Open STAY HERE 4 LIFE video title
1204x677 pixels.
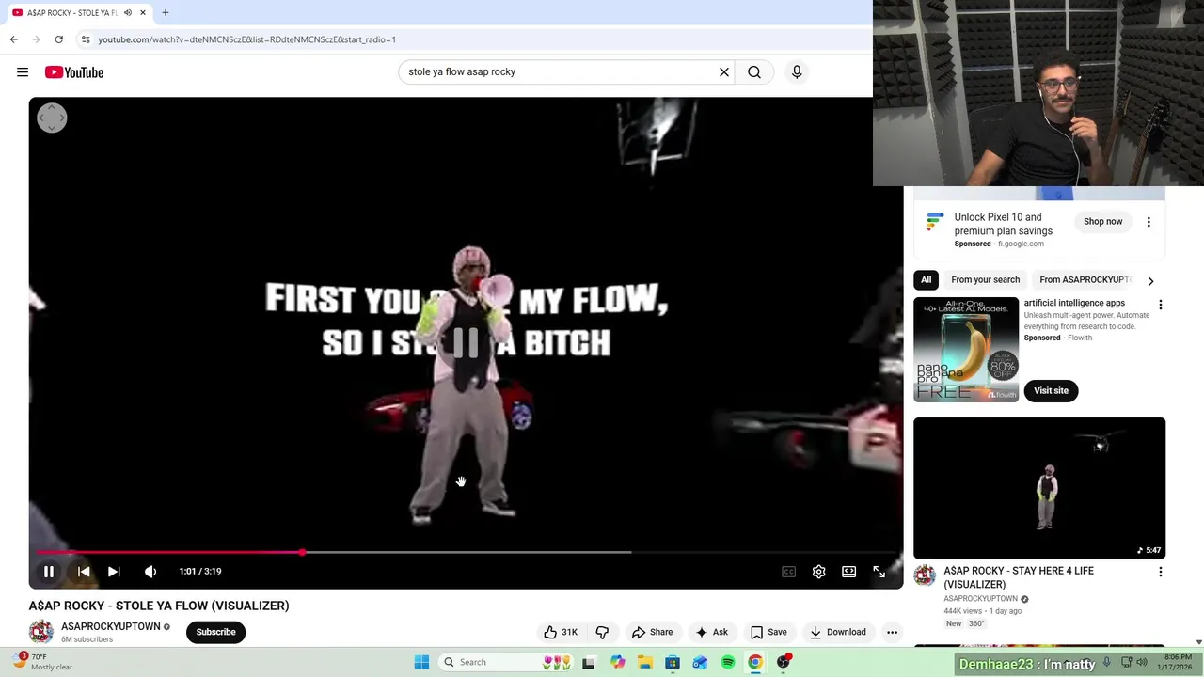[x=1018, y=577]
